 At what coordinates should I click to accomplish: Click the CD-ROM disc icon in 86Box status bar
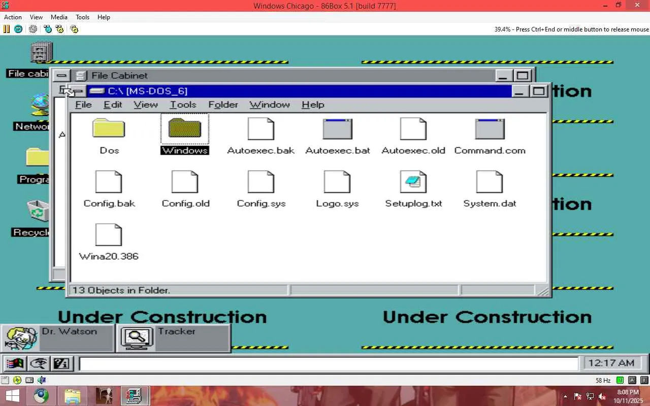click(17, 380)
